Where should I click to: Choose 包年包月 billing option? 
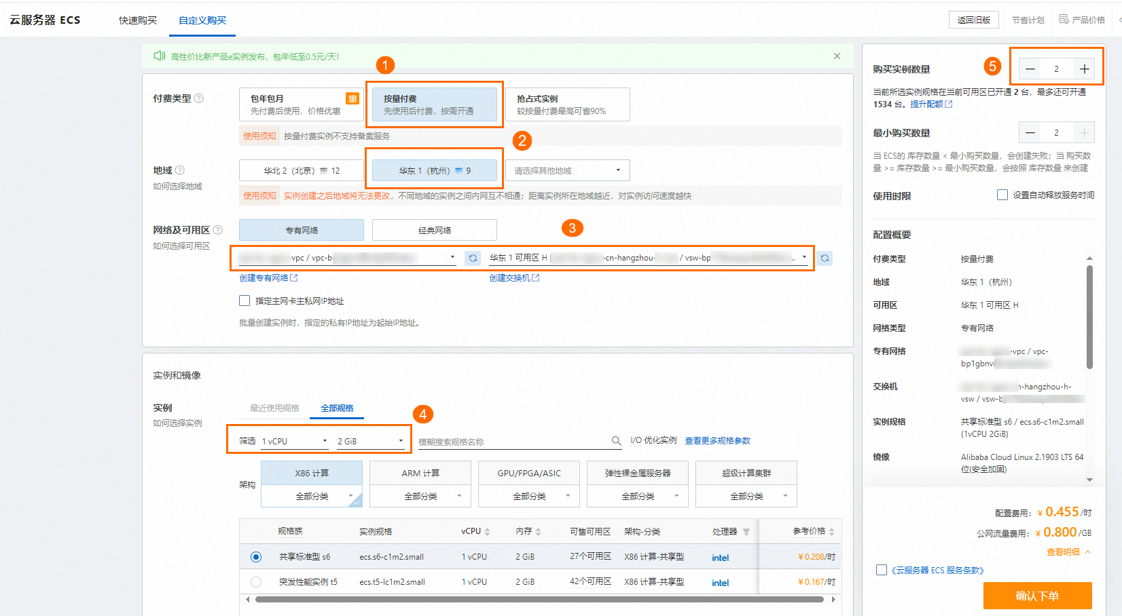tap(302, 104)
